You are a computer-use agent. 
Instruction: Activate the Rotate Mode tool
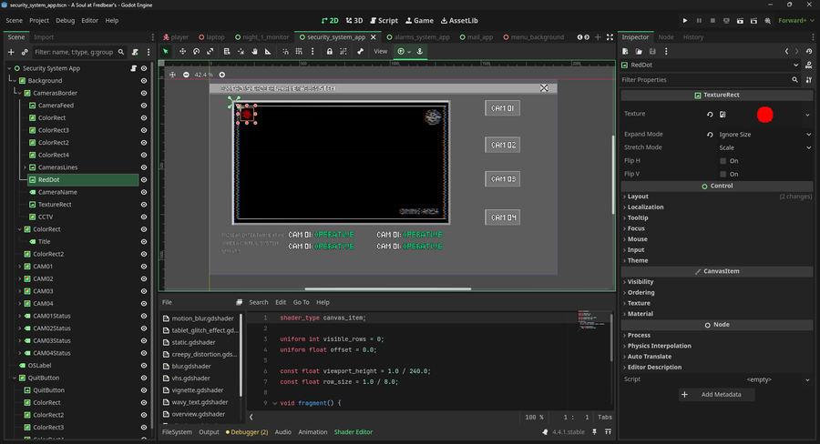coord(197,52)
